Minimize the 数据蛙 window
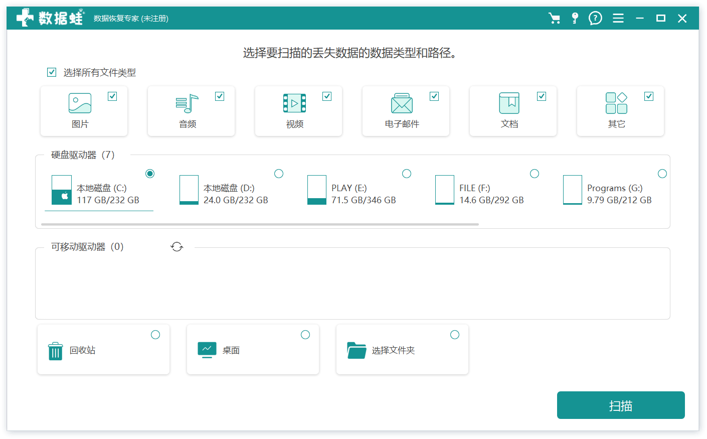Image resolution: width=707 pixels, height=439 pixels. tap(640, 19)
